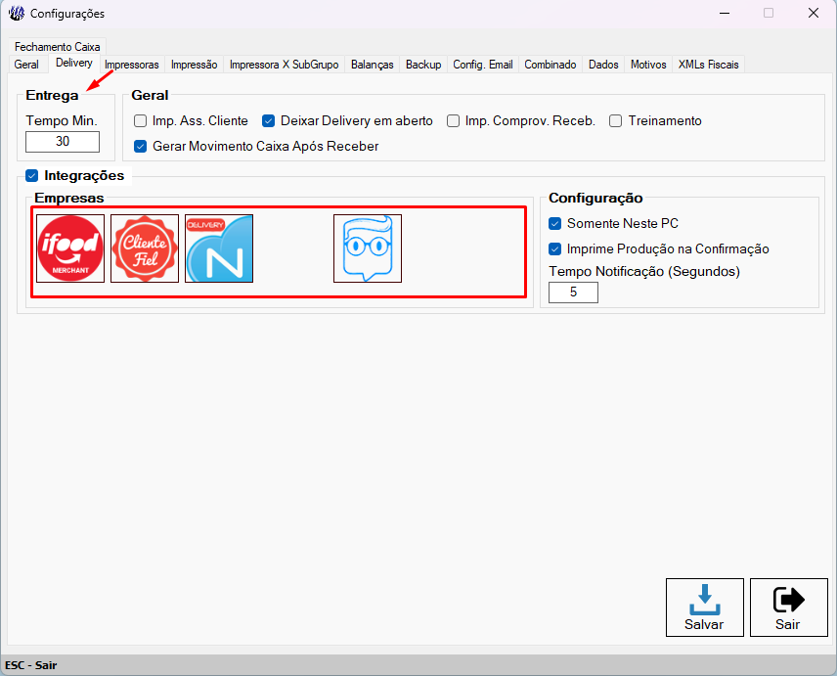
Task: Open the Combinado tab
Action: click(551, 65)
